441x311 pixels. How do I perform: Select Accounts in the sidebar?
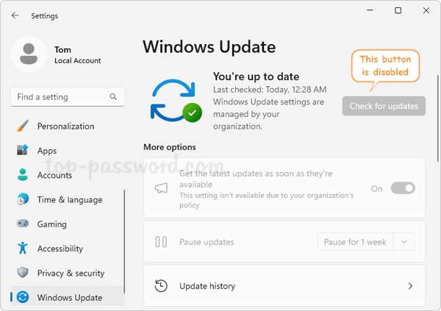point(68,175)
